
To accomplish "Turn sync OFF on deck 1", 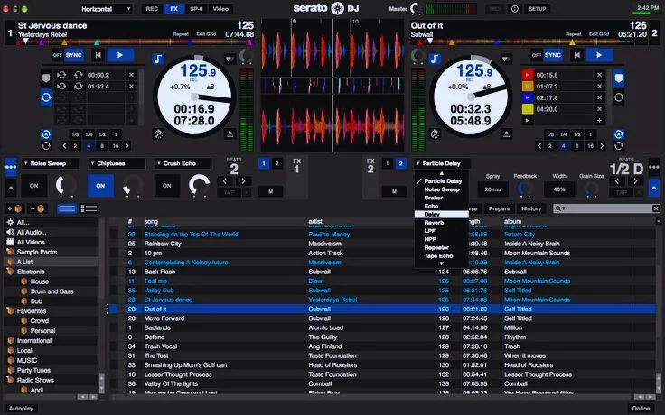I will coord(57,55).
